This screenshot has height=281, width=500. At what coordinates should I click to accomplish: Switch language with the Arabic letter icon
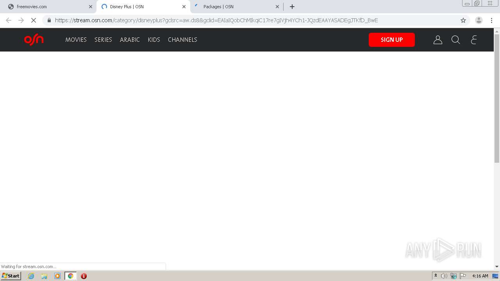(474, 39)
